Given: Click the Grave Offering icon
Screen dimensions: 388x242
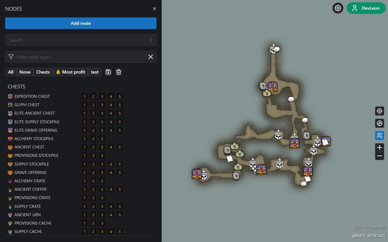Looking at the screenshot, I should coord(10,172).
